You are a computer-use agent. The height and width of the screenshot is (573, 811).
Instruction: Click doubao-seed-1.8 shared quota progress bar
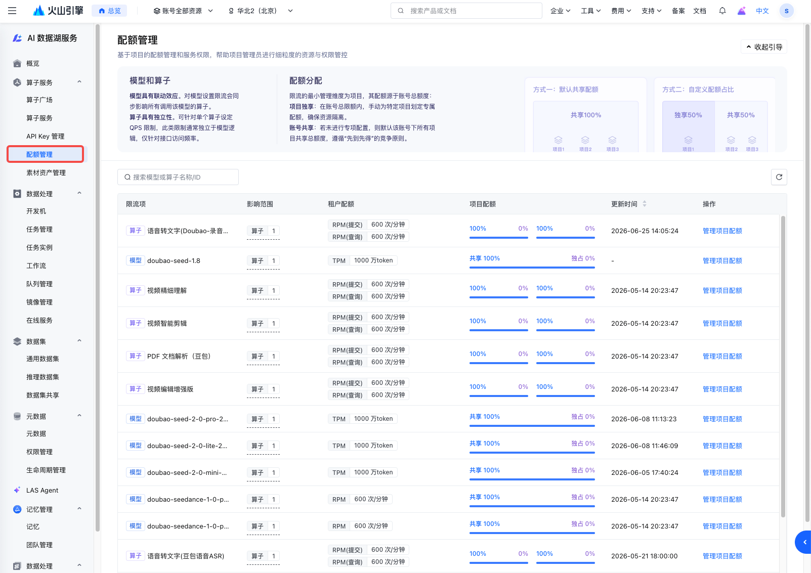tap(532, 267)
